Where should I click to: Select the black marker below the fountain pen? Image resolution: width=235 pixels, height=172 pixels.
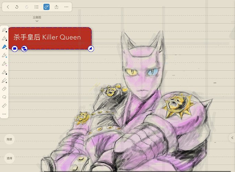tap(4, 38)
